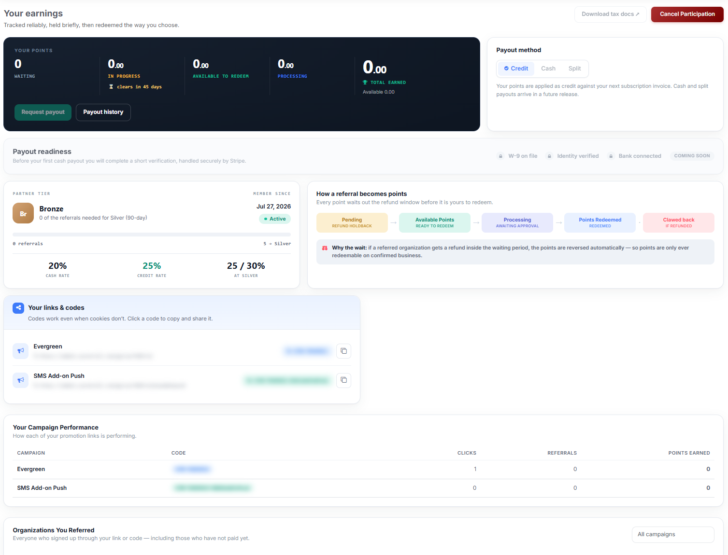Viewport: 728px width, 555px height.
Task: Click the hourglass icon by 'clears in 45 days'
Action: coord(111,87)
